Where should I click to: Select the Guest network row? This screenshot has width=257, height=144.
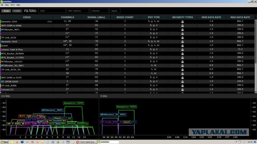coord(127,46)
